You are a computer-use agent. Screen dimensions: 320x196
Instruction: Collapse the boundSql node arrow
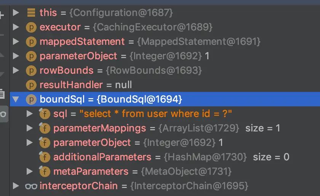click(x=16, y=99)
